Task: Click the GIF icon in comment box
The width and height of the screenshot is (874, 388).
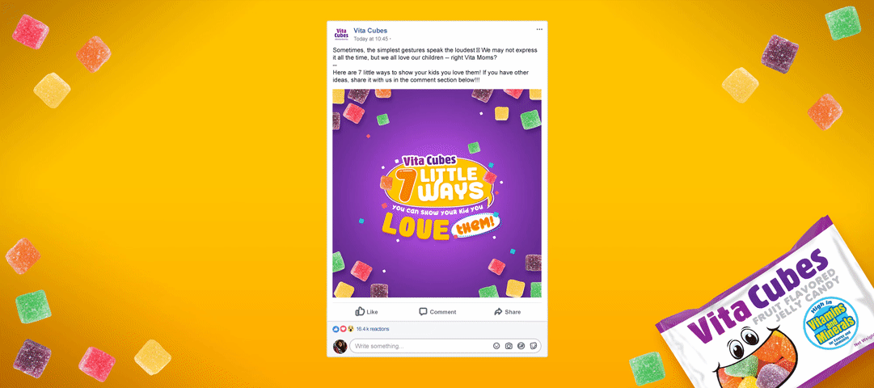Action: (x=521, y=346)
